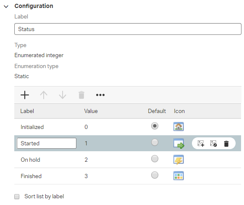Click the On hold lightning icon thumbnail
This screenshot has width=244, height=205.
178,160
